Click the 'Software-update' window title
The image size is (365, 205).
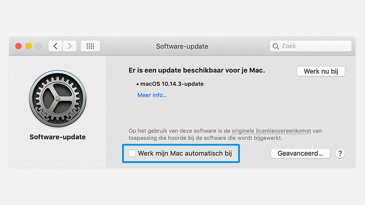coord(182,46)
